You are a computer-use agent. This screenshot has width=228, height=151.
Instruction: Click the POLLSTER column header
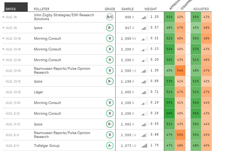pos(42,9)
